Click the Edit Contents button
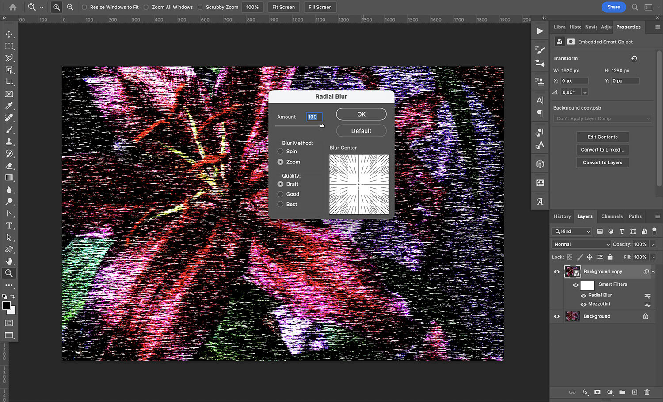Image resolution: width=663 pixels, height=402 pixels. [602, 137]
